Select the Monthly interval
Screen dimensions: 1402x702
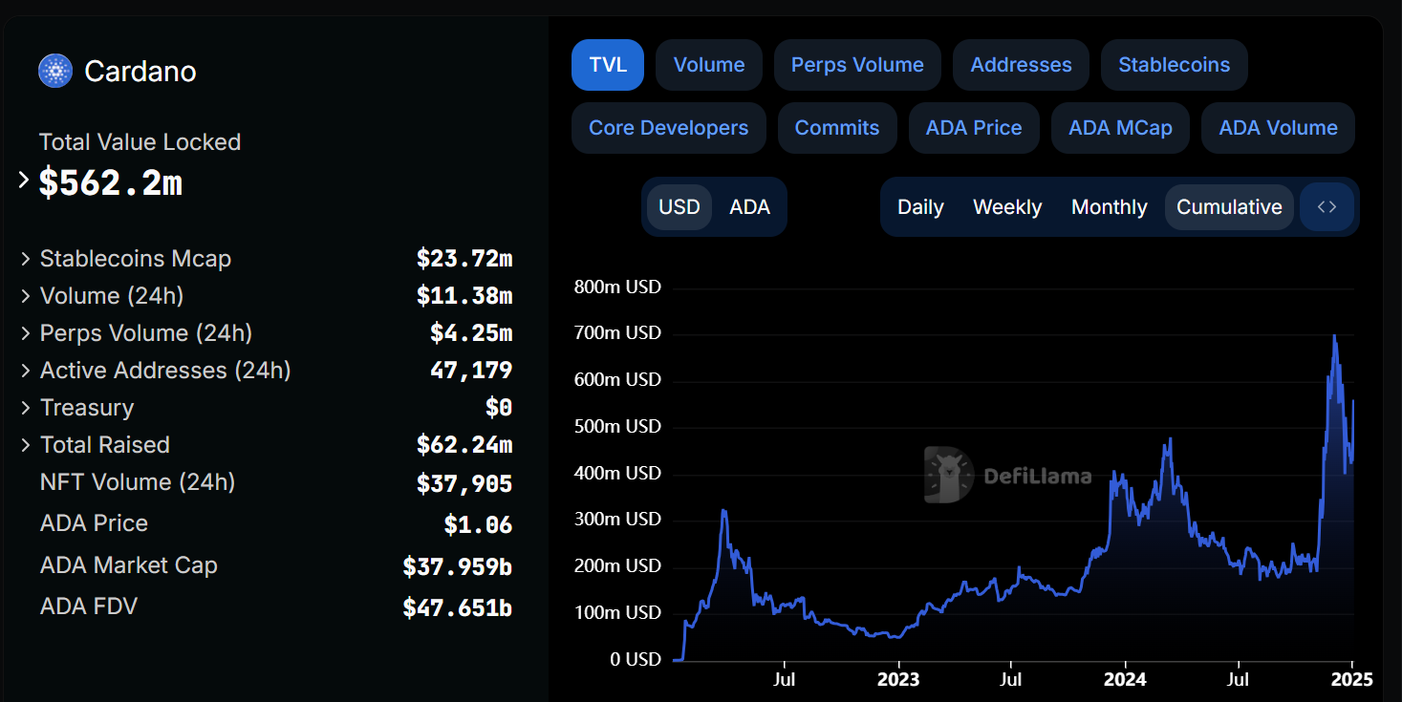click(x=1109, y=207)
